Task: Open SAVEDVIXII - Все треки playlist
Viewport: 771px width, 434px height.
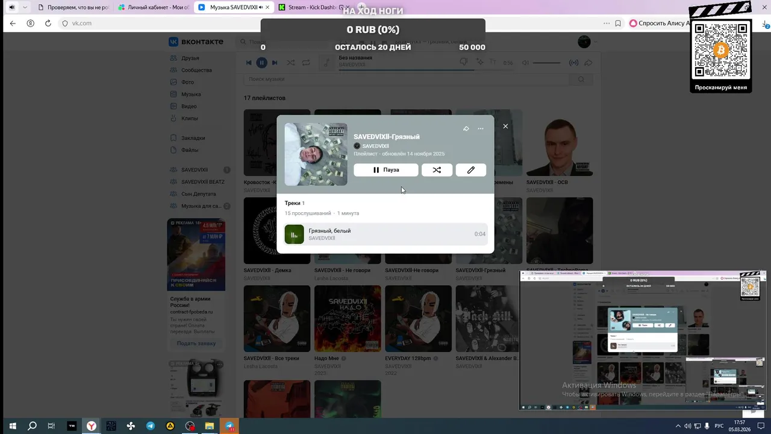Action: 277,319
